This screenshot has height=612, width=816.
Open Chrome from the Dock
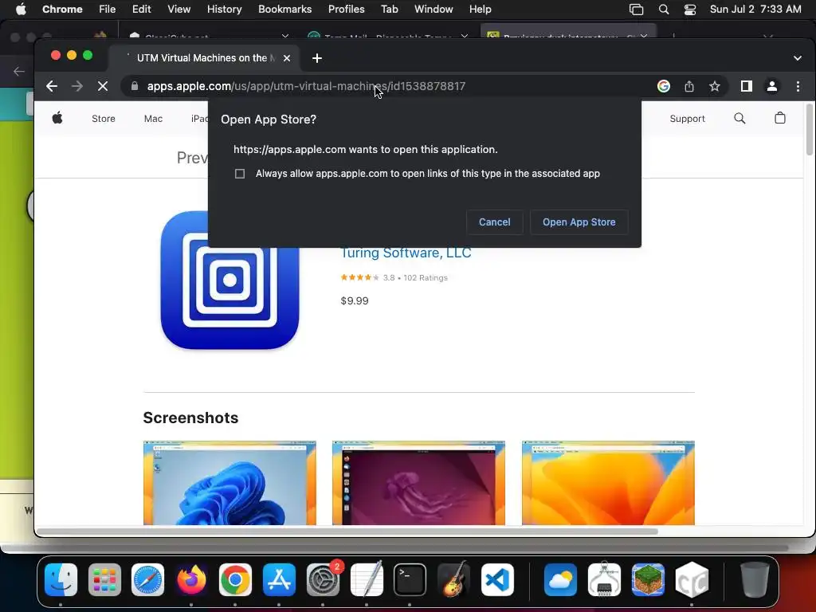[235, 579]
